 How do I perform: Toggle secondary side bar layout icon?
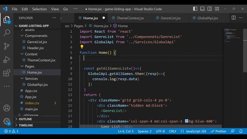(210, 9)
